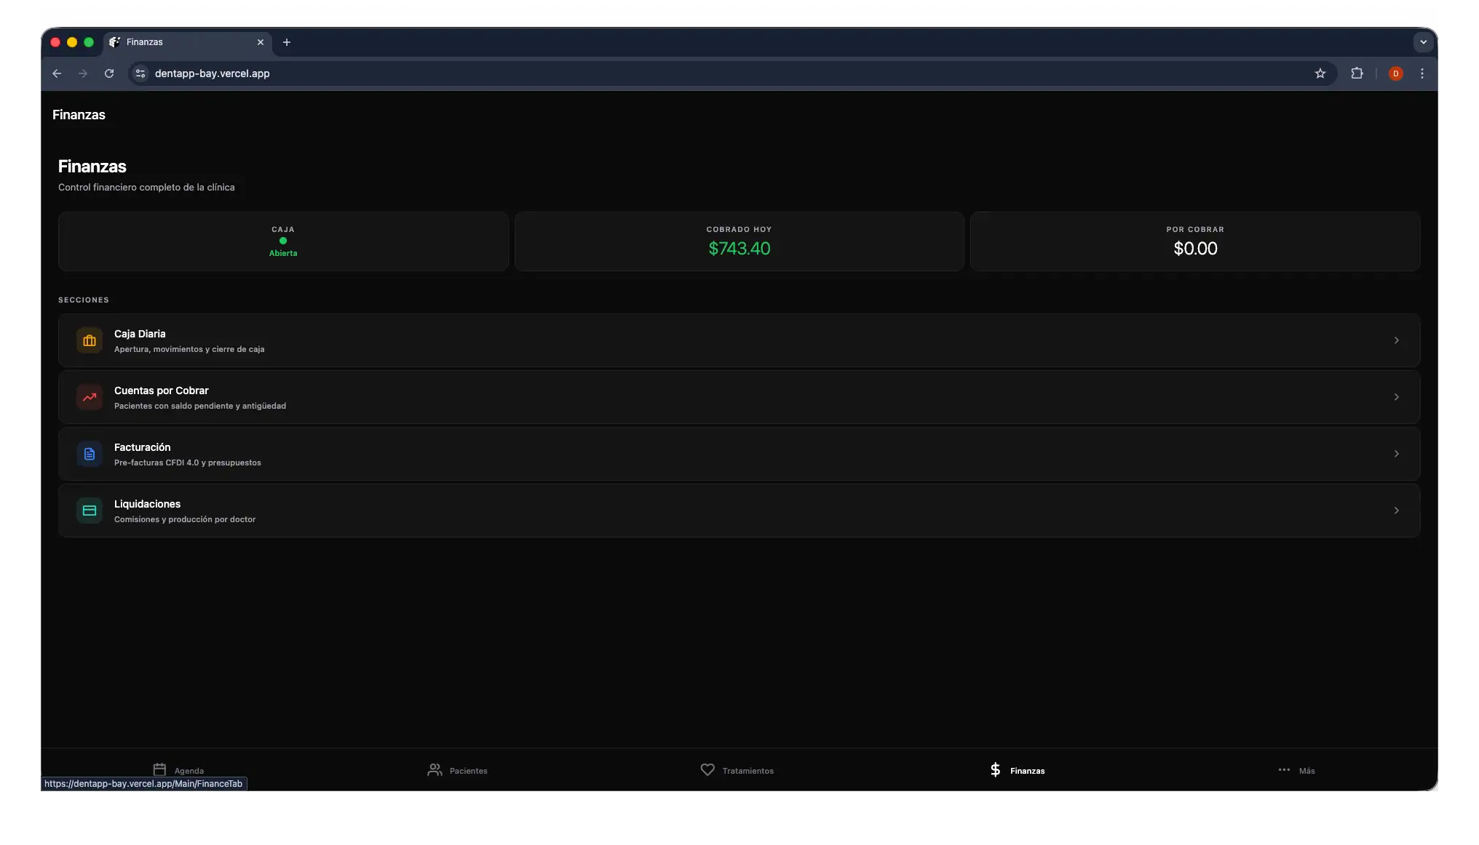Expand Facturación row chevron
This screenshot has width=1479, height=845.
(x=1396, y=454)
